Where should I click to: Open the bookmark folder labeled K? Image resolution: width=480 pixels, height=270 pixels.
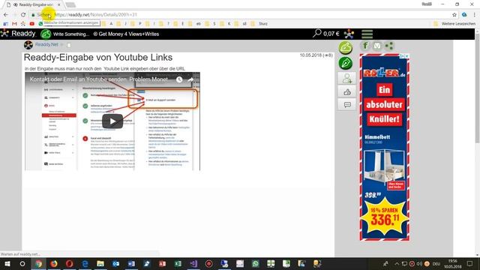tap(226, 23)
